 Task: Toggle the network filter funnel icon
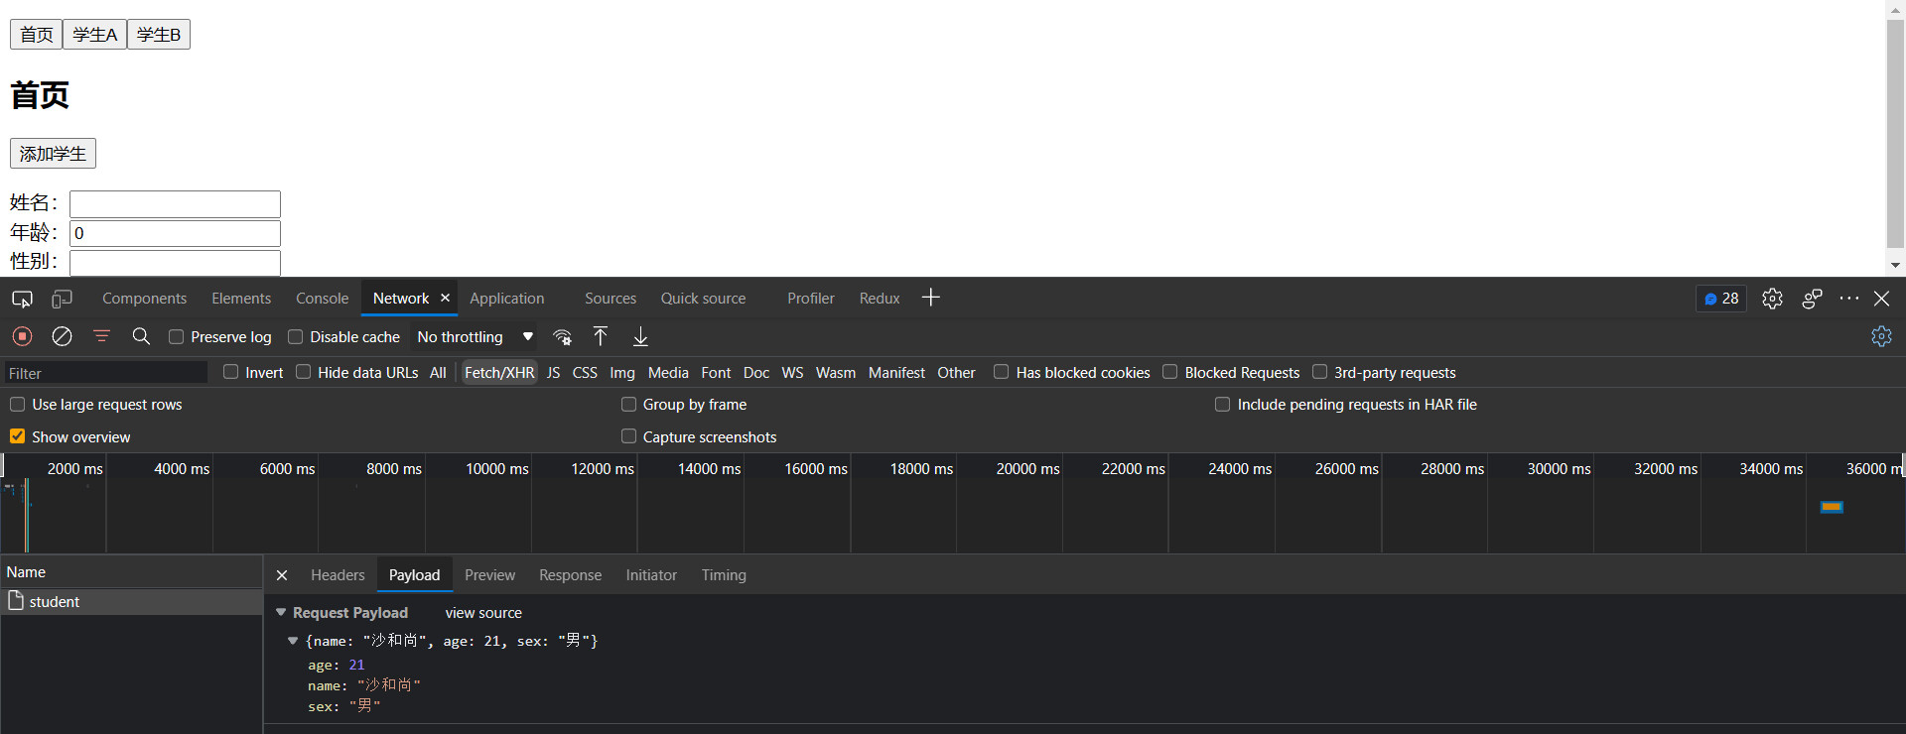pos(101,336)
